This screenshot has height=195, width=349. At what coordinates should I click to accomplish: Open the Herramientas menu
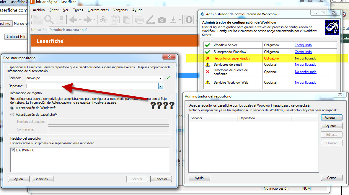98,10
